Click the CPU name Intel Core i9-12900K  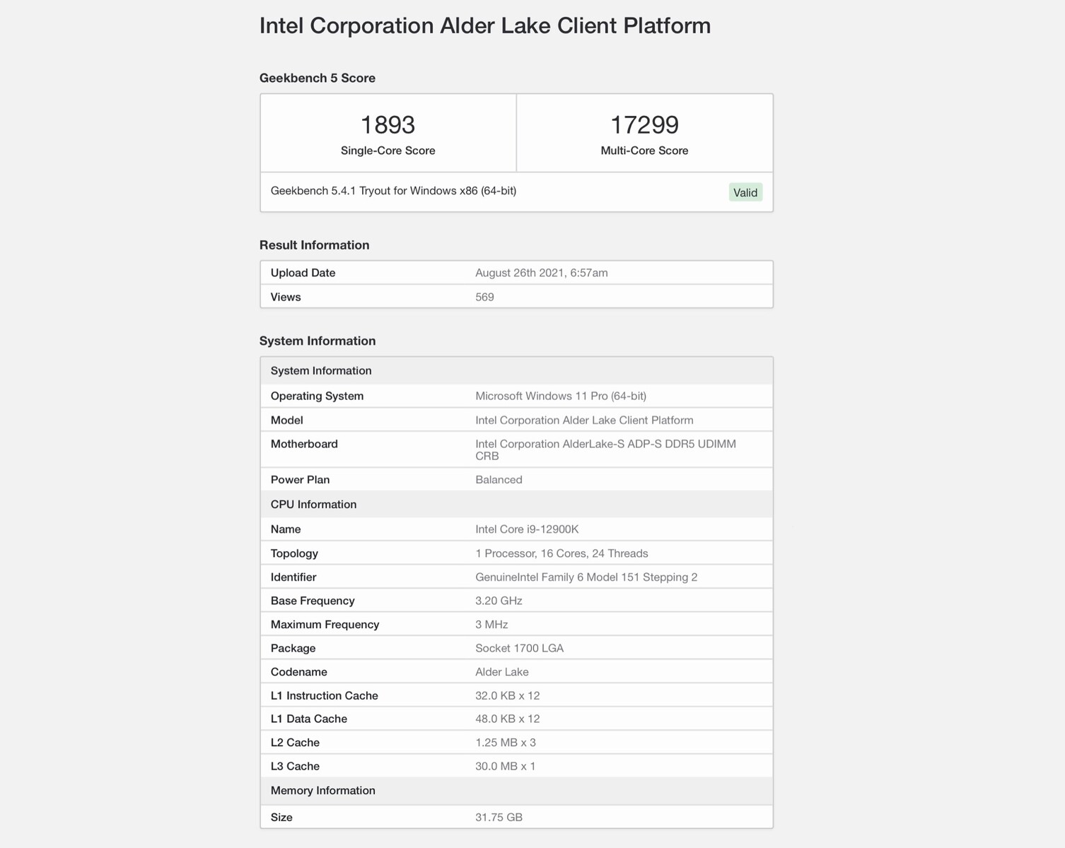click(x=527, y=529)
